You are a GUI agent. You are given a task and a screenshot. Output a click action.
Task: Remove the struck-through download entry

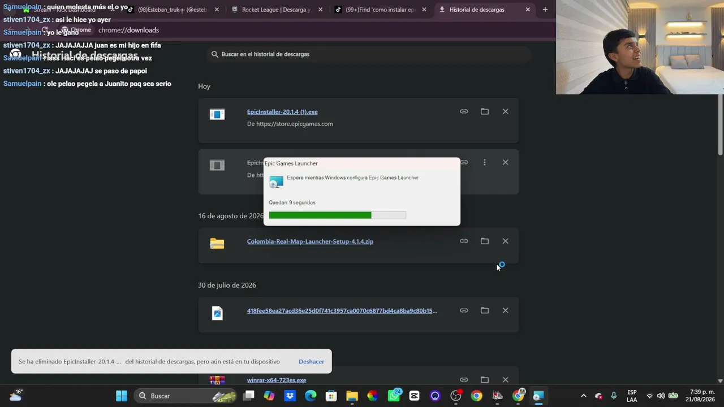(x=505, y=162)
